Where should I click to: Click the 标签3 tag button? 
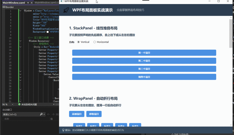pos(107,125)
